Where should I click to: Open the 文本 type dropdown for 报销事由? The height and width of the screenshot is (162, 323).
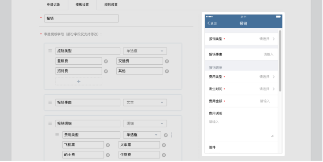pyautogui.click(x=145, y=103)
